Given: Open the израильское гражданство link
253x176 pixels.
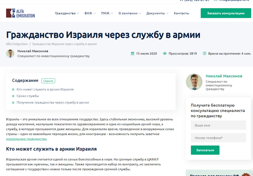Looking at the screenshot, I should [26, 139].
